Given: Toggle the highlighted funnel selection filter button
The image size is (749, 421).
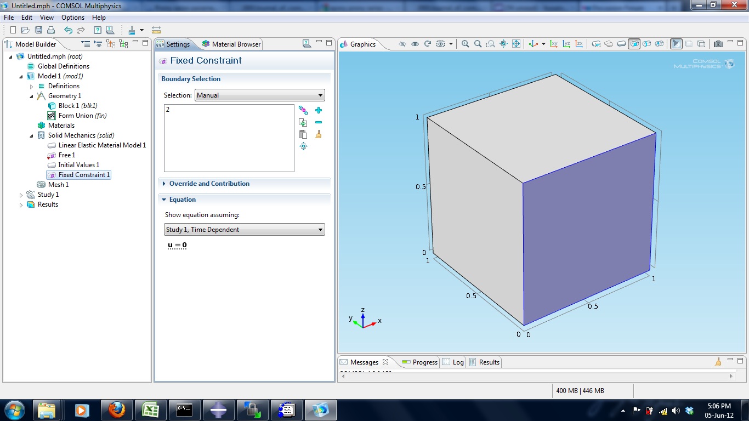Looking at the screenshot, I should [x=676, y=44].
